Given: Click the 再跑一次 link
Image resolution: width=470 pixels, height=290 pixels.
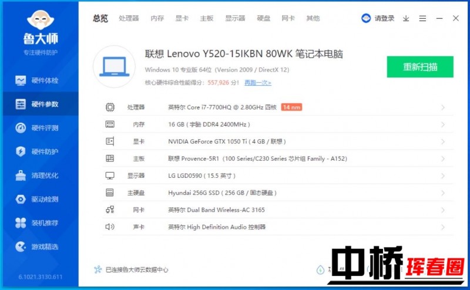Looking at the screenshot, I should pyautogui.click(x=258, y=82).
